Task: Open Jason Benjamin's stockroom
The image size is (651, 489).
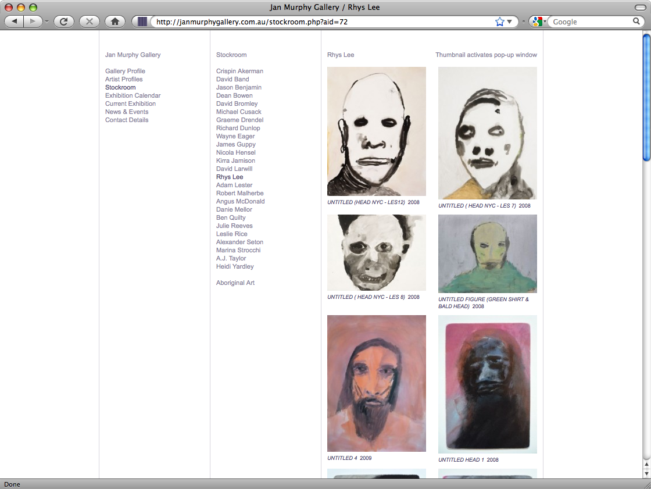Action: pos(239,87)
